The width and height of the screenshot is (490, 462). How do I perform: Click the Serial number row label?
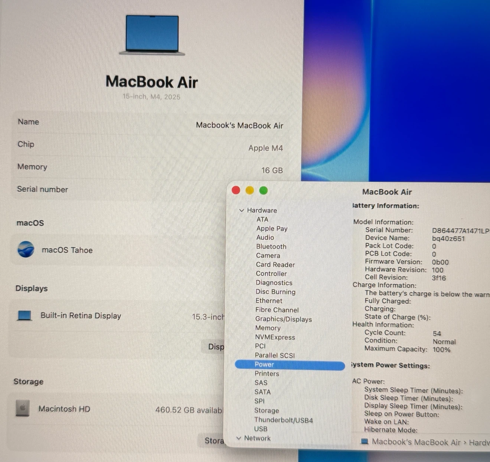42,189
